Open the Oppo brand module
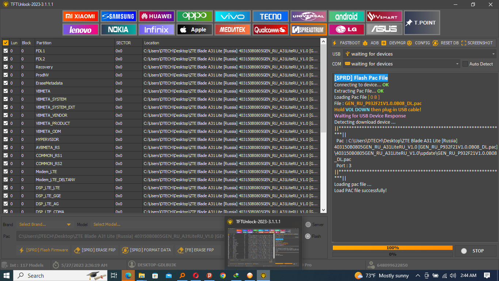Image resolution: width=499 pixels, height=281 pixels. coord(194,16)
